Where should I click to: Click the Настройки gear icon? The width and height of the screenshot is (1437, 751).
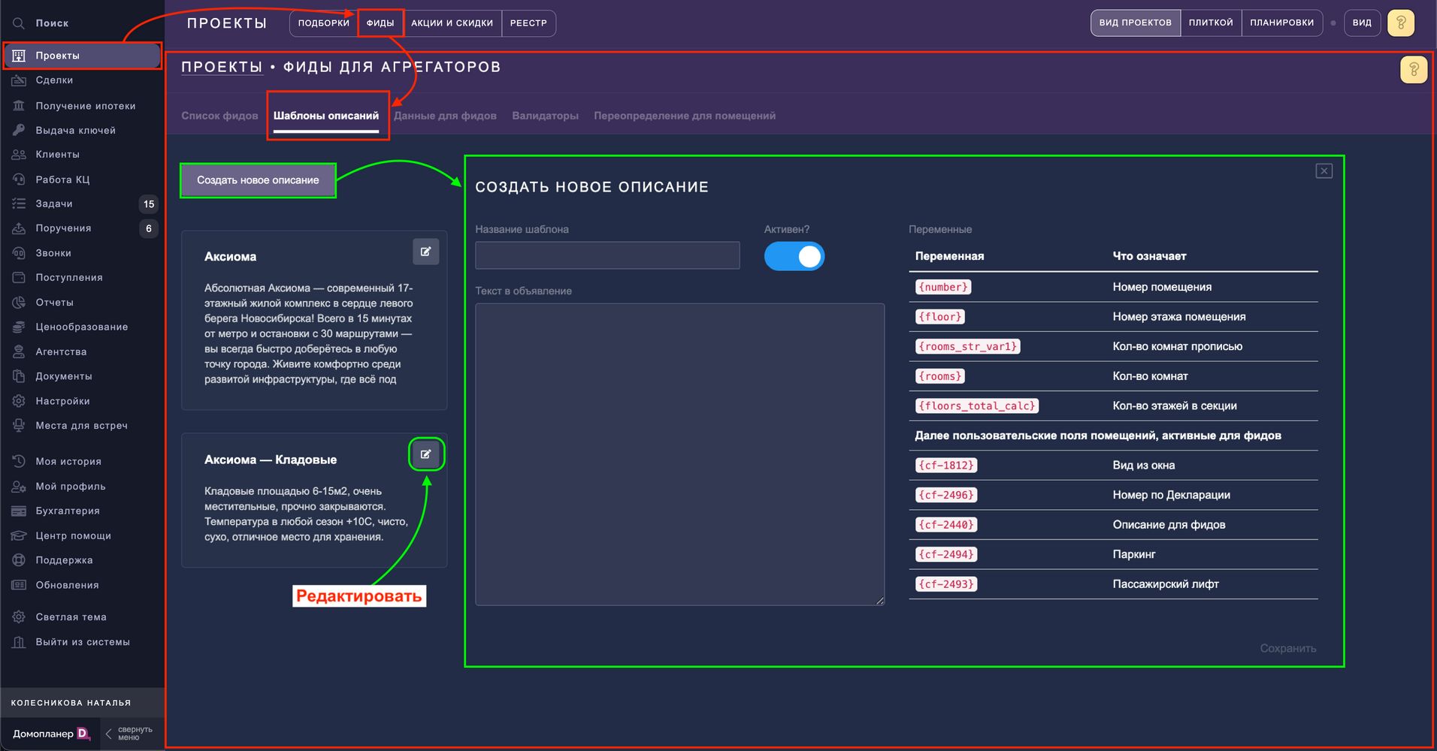(x=19, y=401)
